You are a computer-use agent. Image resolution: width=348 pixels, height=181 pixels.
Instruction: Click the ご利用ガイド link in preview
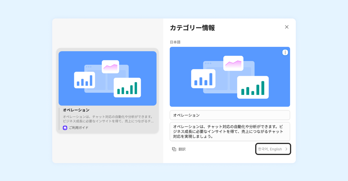pos(79,128)
